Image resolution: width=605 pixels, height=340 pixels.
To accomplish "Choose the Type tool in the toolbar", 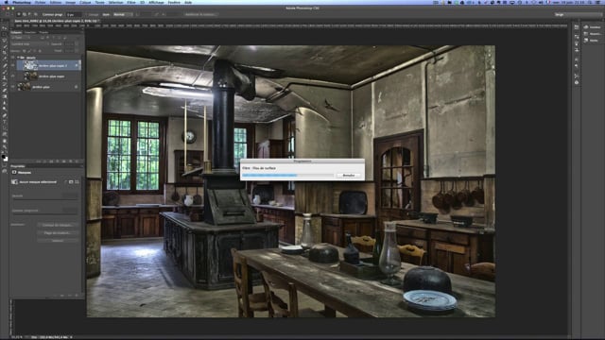I will point(5,122).
